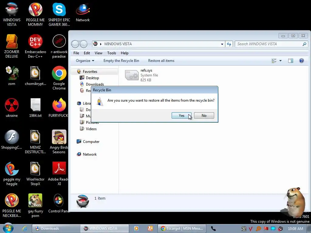Open the view options dropdown arrow
The height and width of the screenshot is (233, 311).
tap(280, 61)
